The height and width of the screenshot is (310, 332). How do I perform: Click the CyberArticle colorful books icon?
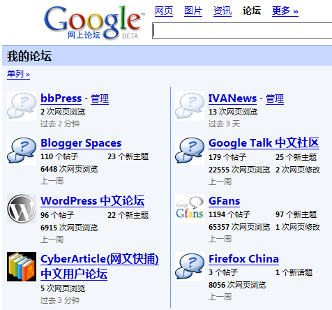(22, 267)
